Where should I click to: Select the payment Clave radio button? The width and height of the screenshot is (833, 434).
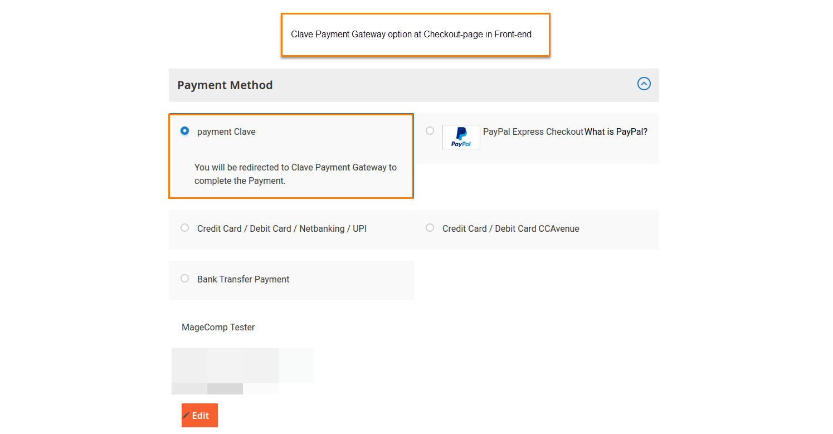(x=184, y=131)
